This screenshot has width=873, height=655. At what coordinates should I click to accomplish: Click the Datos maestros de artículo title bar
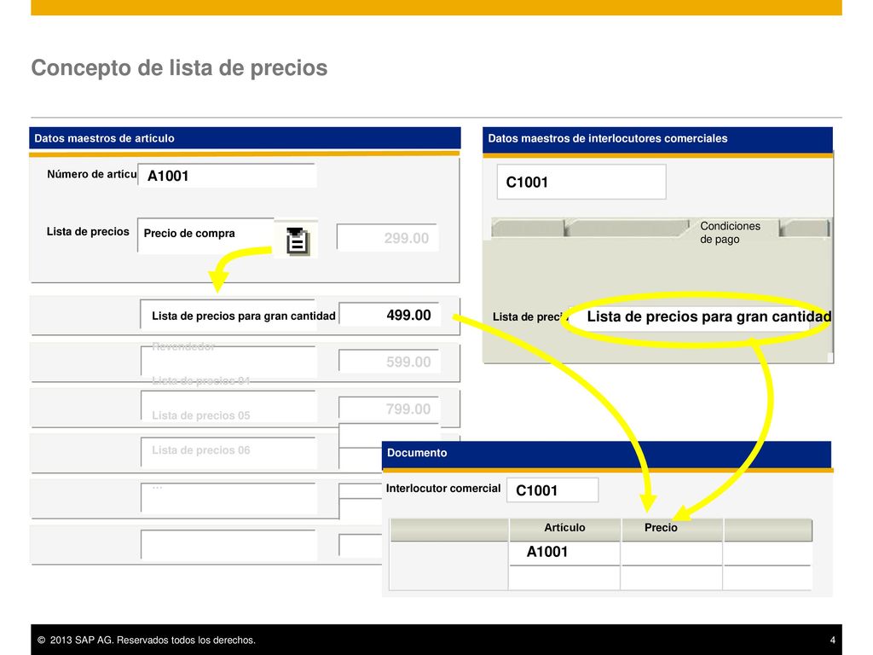245,138
